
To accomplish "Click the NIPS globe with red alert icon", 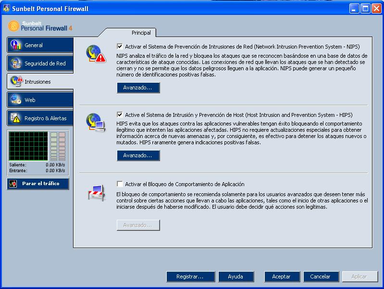I will (x=96, y=54).
